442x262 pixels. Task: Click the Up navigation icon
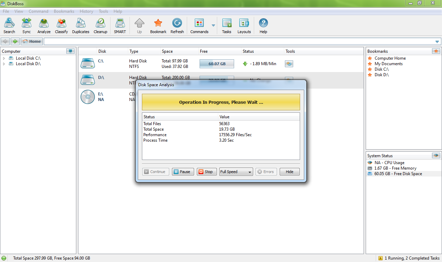click(x=140, y=26)
